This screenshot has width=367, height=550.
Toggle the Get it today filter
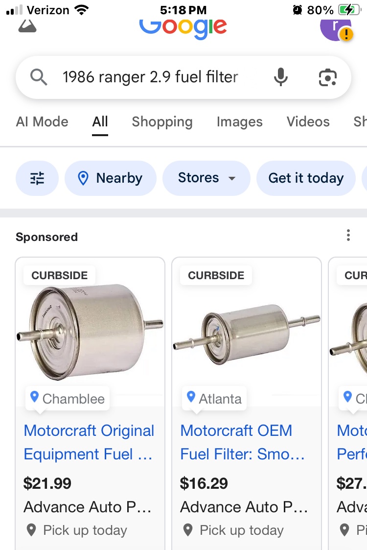(306, 178)
